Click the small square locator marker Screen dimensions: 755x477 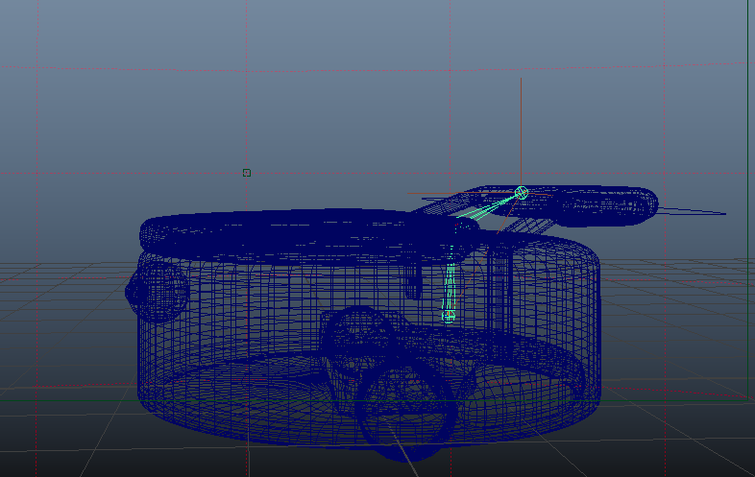click(247, 173)
